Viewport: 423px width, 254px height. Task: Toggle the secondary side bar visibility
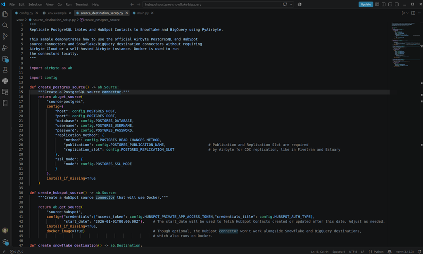coord(397,4)
